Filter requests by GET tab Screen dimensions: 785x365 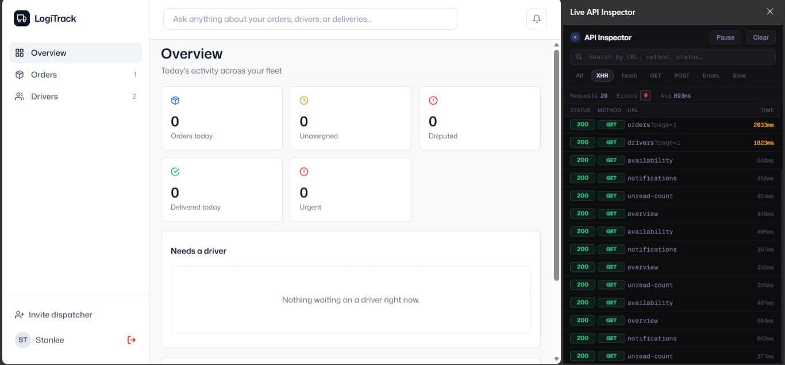656,75
